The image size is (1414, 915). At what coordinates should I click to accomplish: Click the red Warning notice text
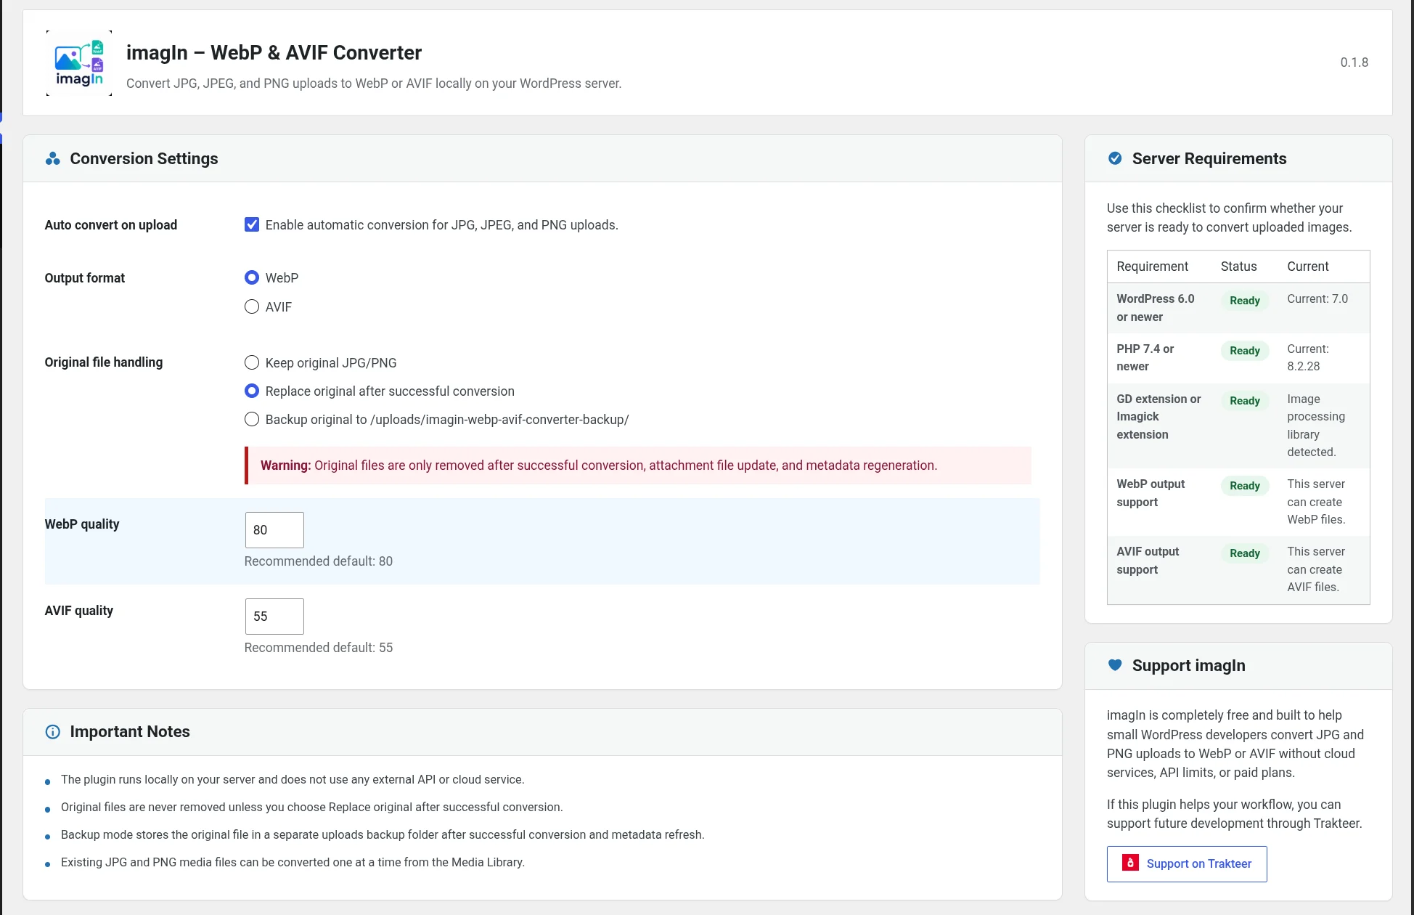(x=599, y=465)
